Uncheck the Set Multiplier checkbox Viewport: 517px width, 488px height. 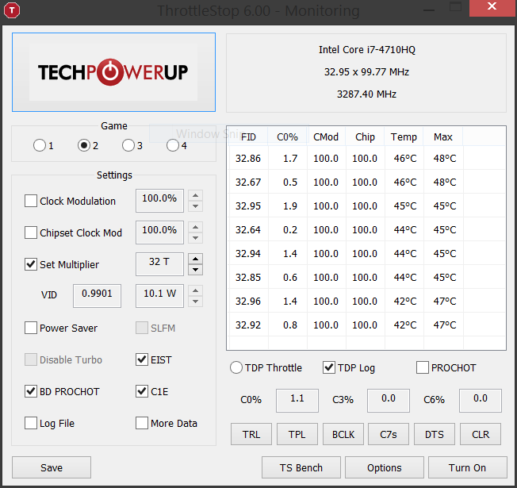31,264
